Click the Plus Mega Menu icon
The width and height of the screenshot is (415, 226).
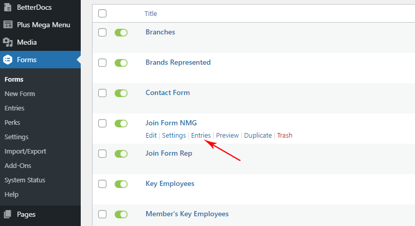[x=8, y=25]
